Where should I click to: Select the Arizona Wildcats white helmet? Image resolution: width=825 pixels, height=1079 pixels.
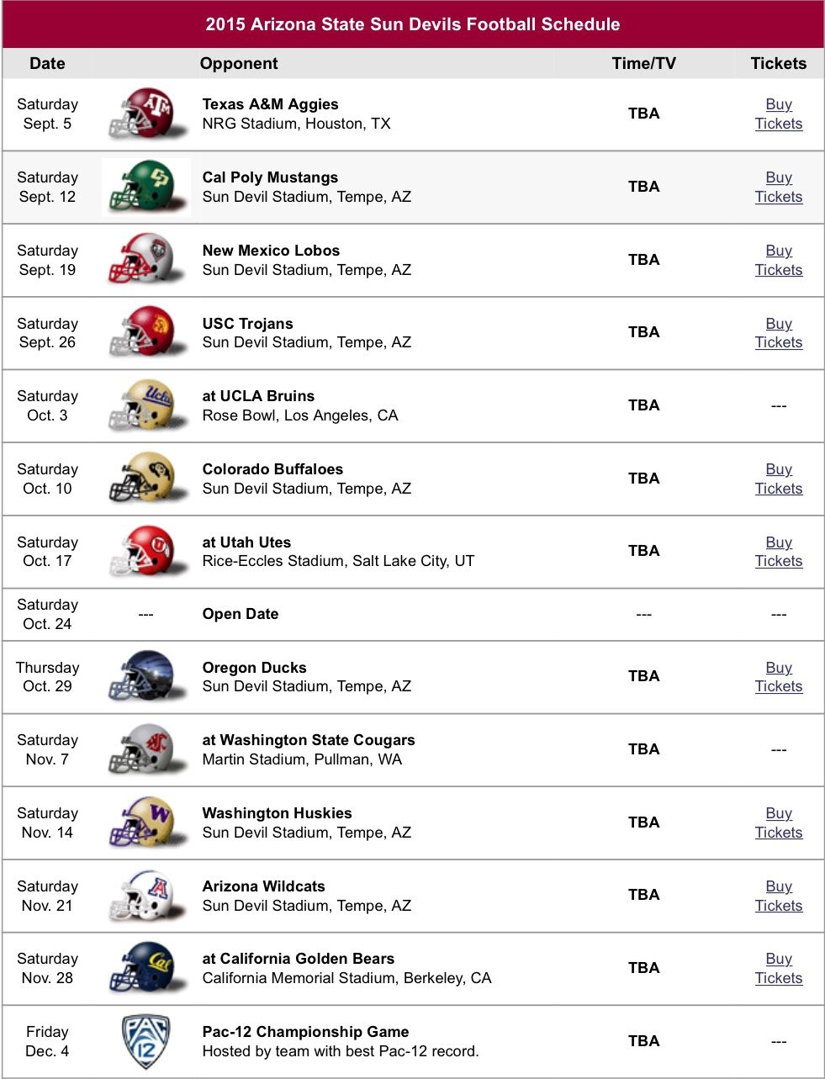point(147,895)
